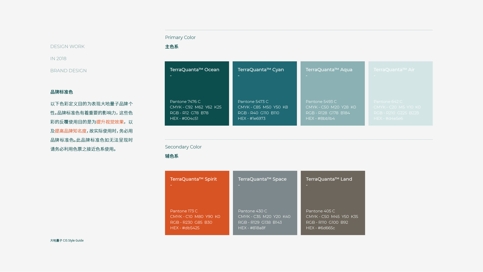Click 'HEX - #db5425' value
Viewport: 483px width, 272px height.
click(x=185, y=228)
